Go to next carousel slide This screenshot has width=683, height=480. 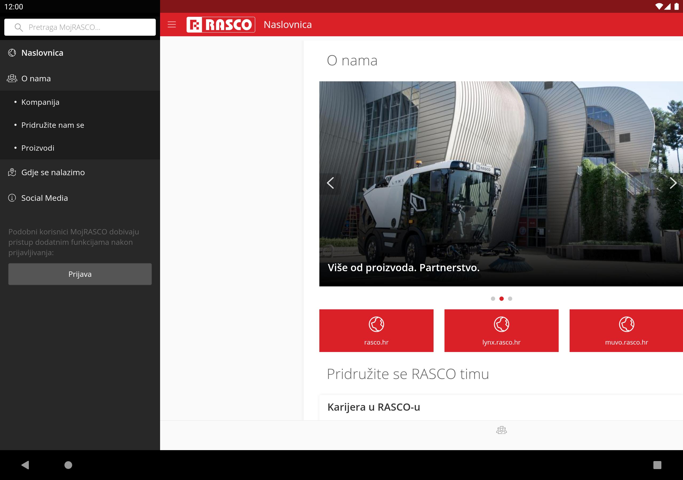[x=673, y=183]
